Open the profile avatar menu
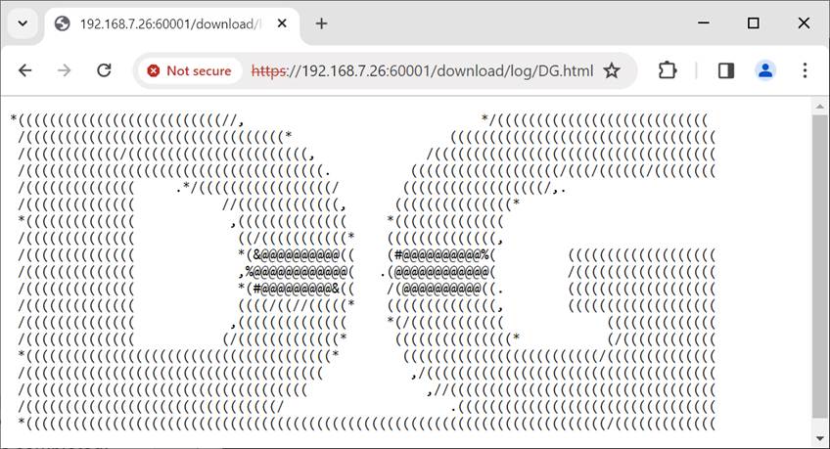The height and width of the screenshot is (449, 830). (764, 70)
